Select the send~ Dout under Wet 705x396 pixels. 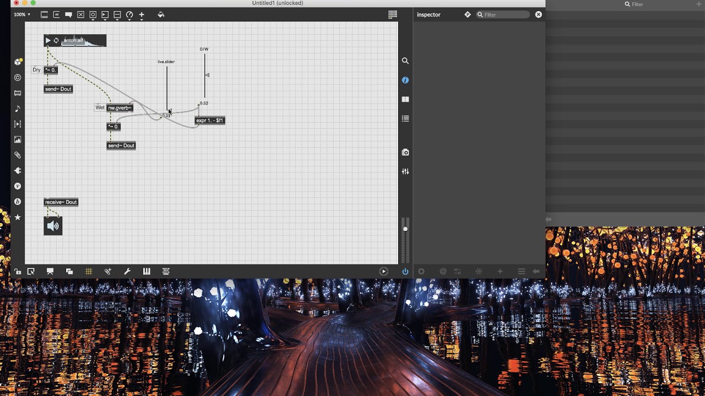click(x=121, y=146)
